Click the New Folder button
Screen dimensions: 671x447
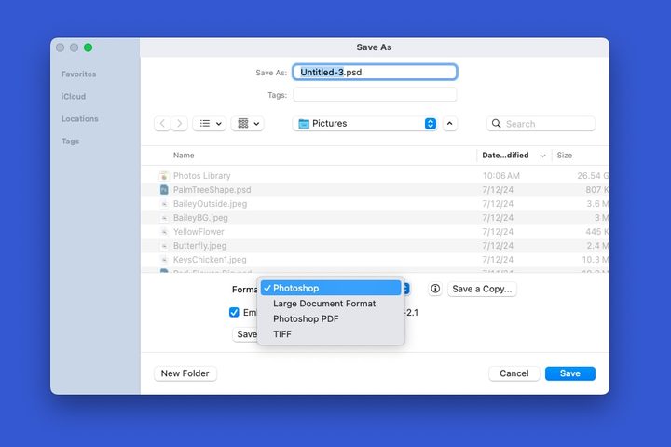185,373
